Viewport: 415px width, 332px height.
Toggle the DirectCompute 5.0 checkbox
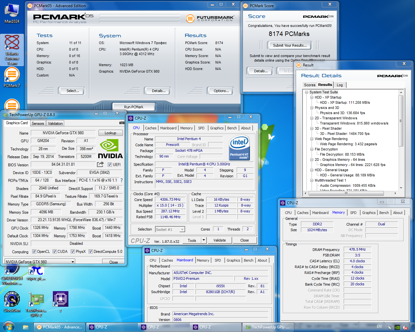point(91,252)
